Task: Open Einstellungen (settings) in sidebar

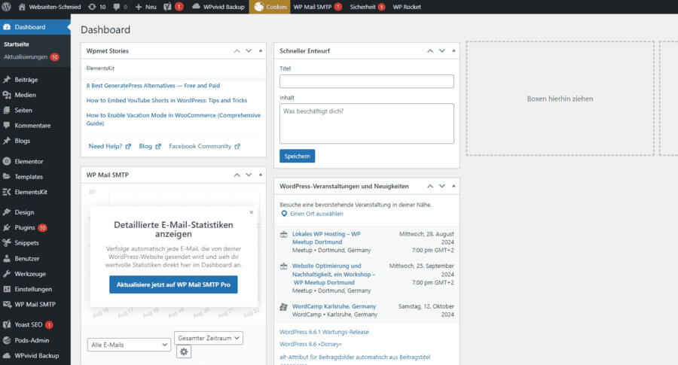Action: pyautogui.click(x=35, y=289)
